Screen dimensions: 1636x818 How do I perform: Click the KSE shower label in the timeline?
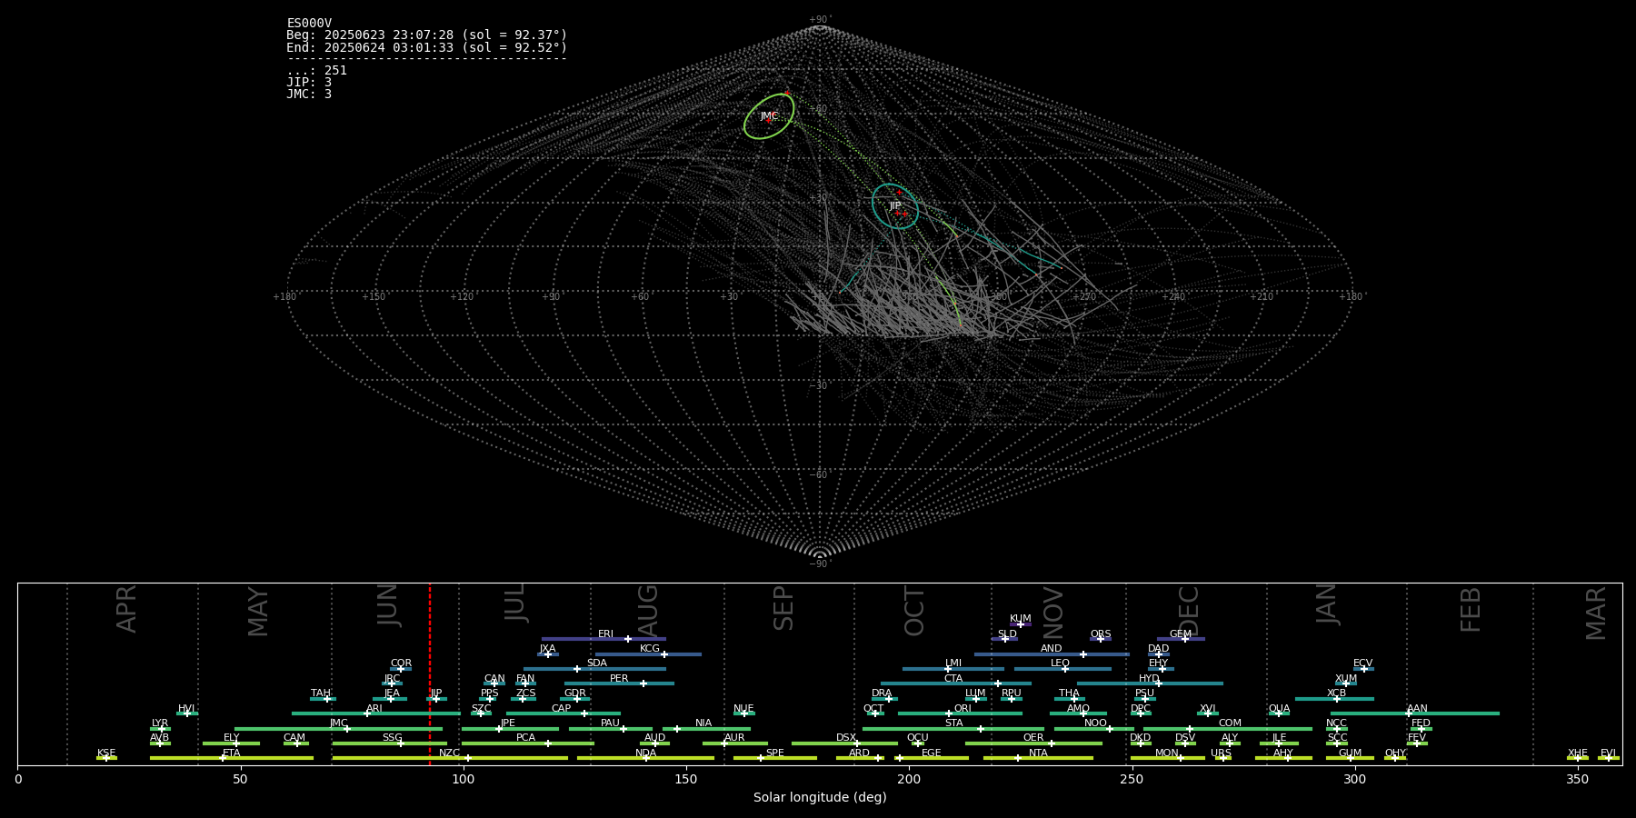coord(106,753)
